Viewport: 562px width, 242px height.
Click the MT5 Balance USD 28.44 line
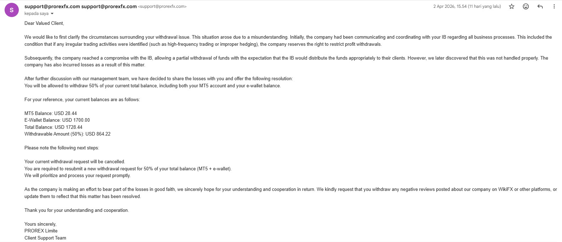pos(51,113)
